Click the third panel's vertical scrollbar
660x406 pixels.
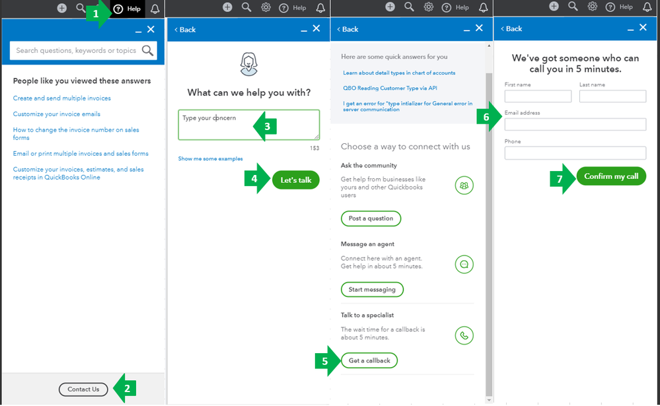click(489, 234)
